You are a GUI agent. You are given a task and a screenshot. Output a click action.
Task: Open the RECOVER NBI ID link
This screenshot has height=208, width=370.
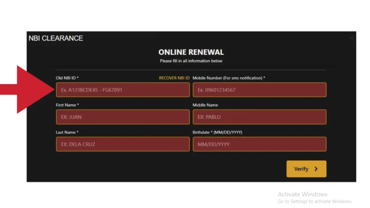[174, 78]
